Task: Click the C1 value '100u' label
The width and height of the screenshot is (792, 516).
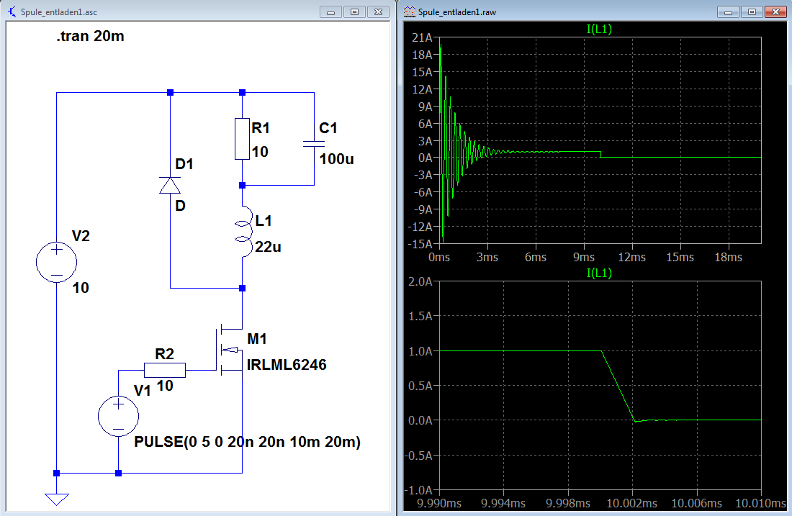Action: (336, 159)
